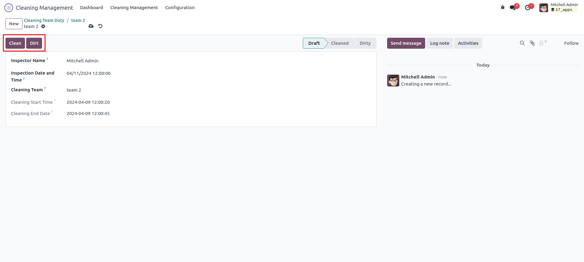Open the team 2 breadcrumb link

(x=78, y=20)
